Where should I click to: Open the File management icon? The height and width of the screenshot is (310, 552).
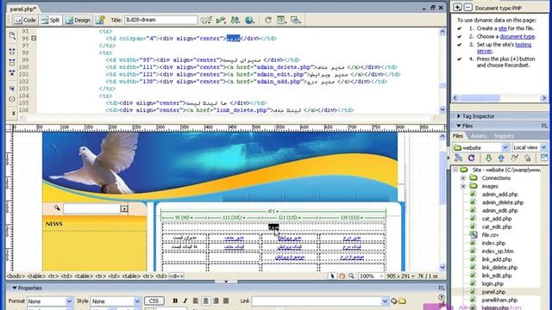click(x=235, y=20)
